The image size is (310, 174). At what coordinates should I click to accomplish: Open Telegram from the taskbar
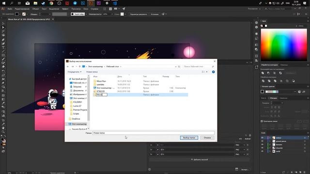75,3
